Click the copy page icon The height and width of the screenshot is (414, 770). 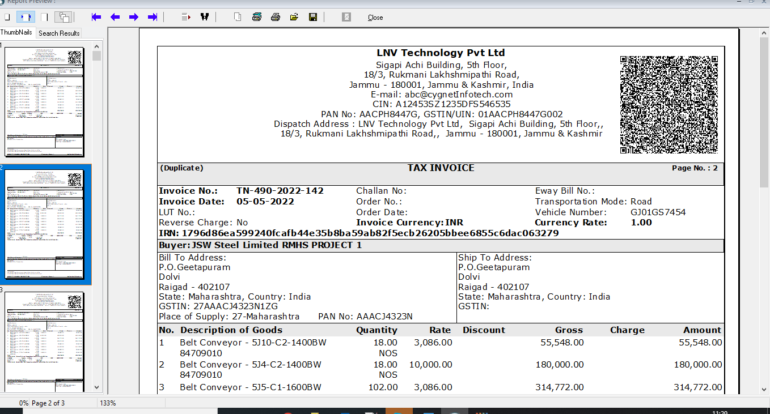[x=238, y=17]
